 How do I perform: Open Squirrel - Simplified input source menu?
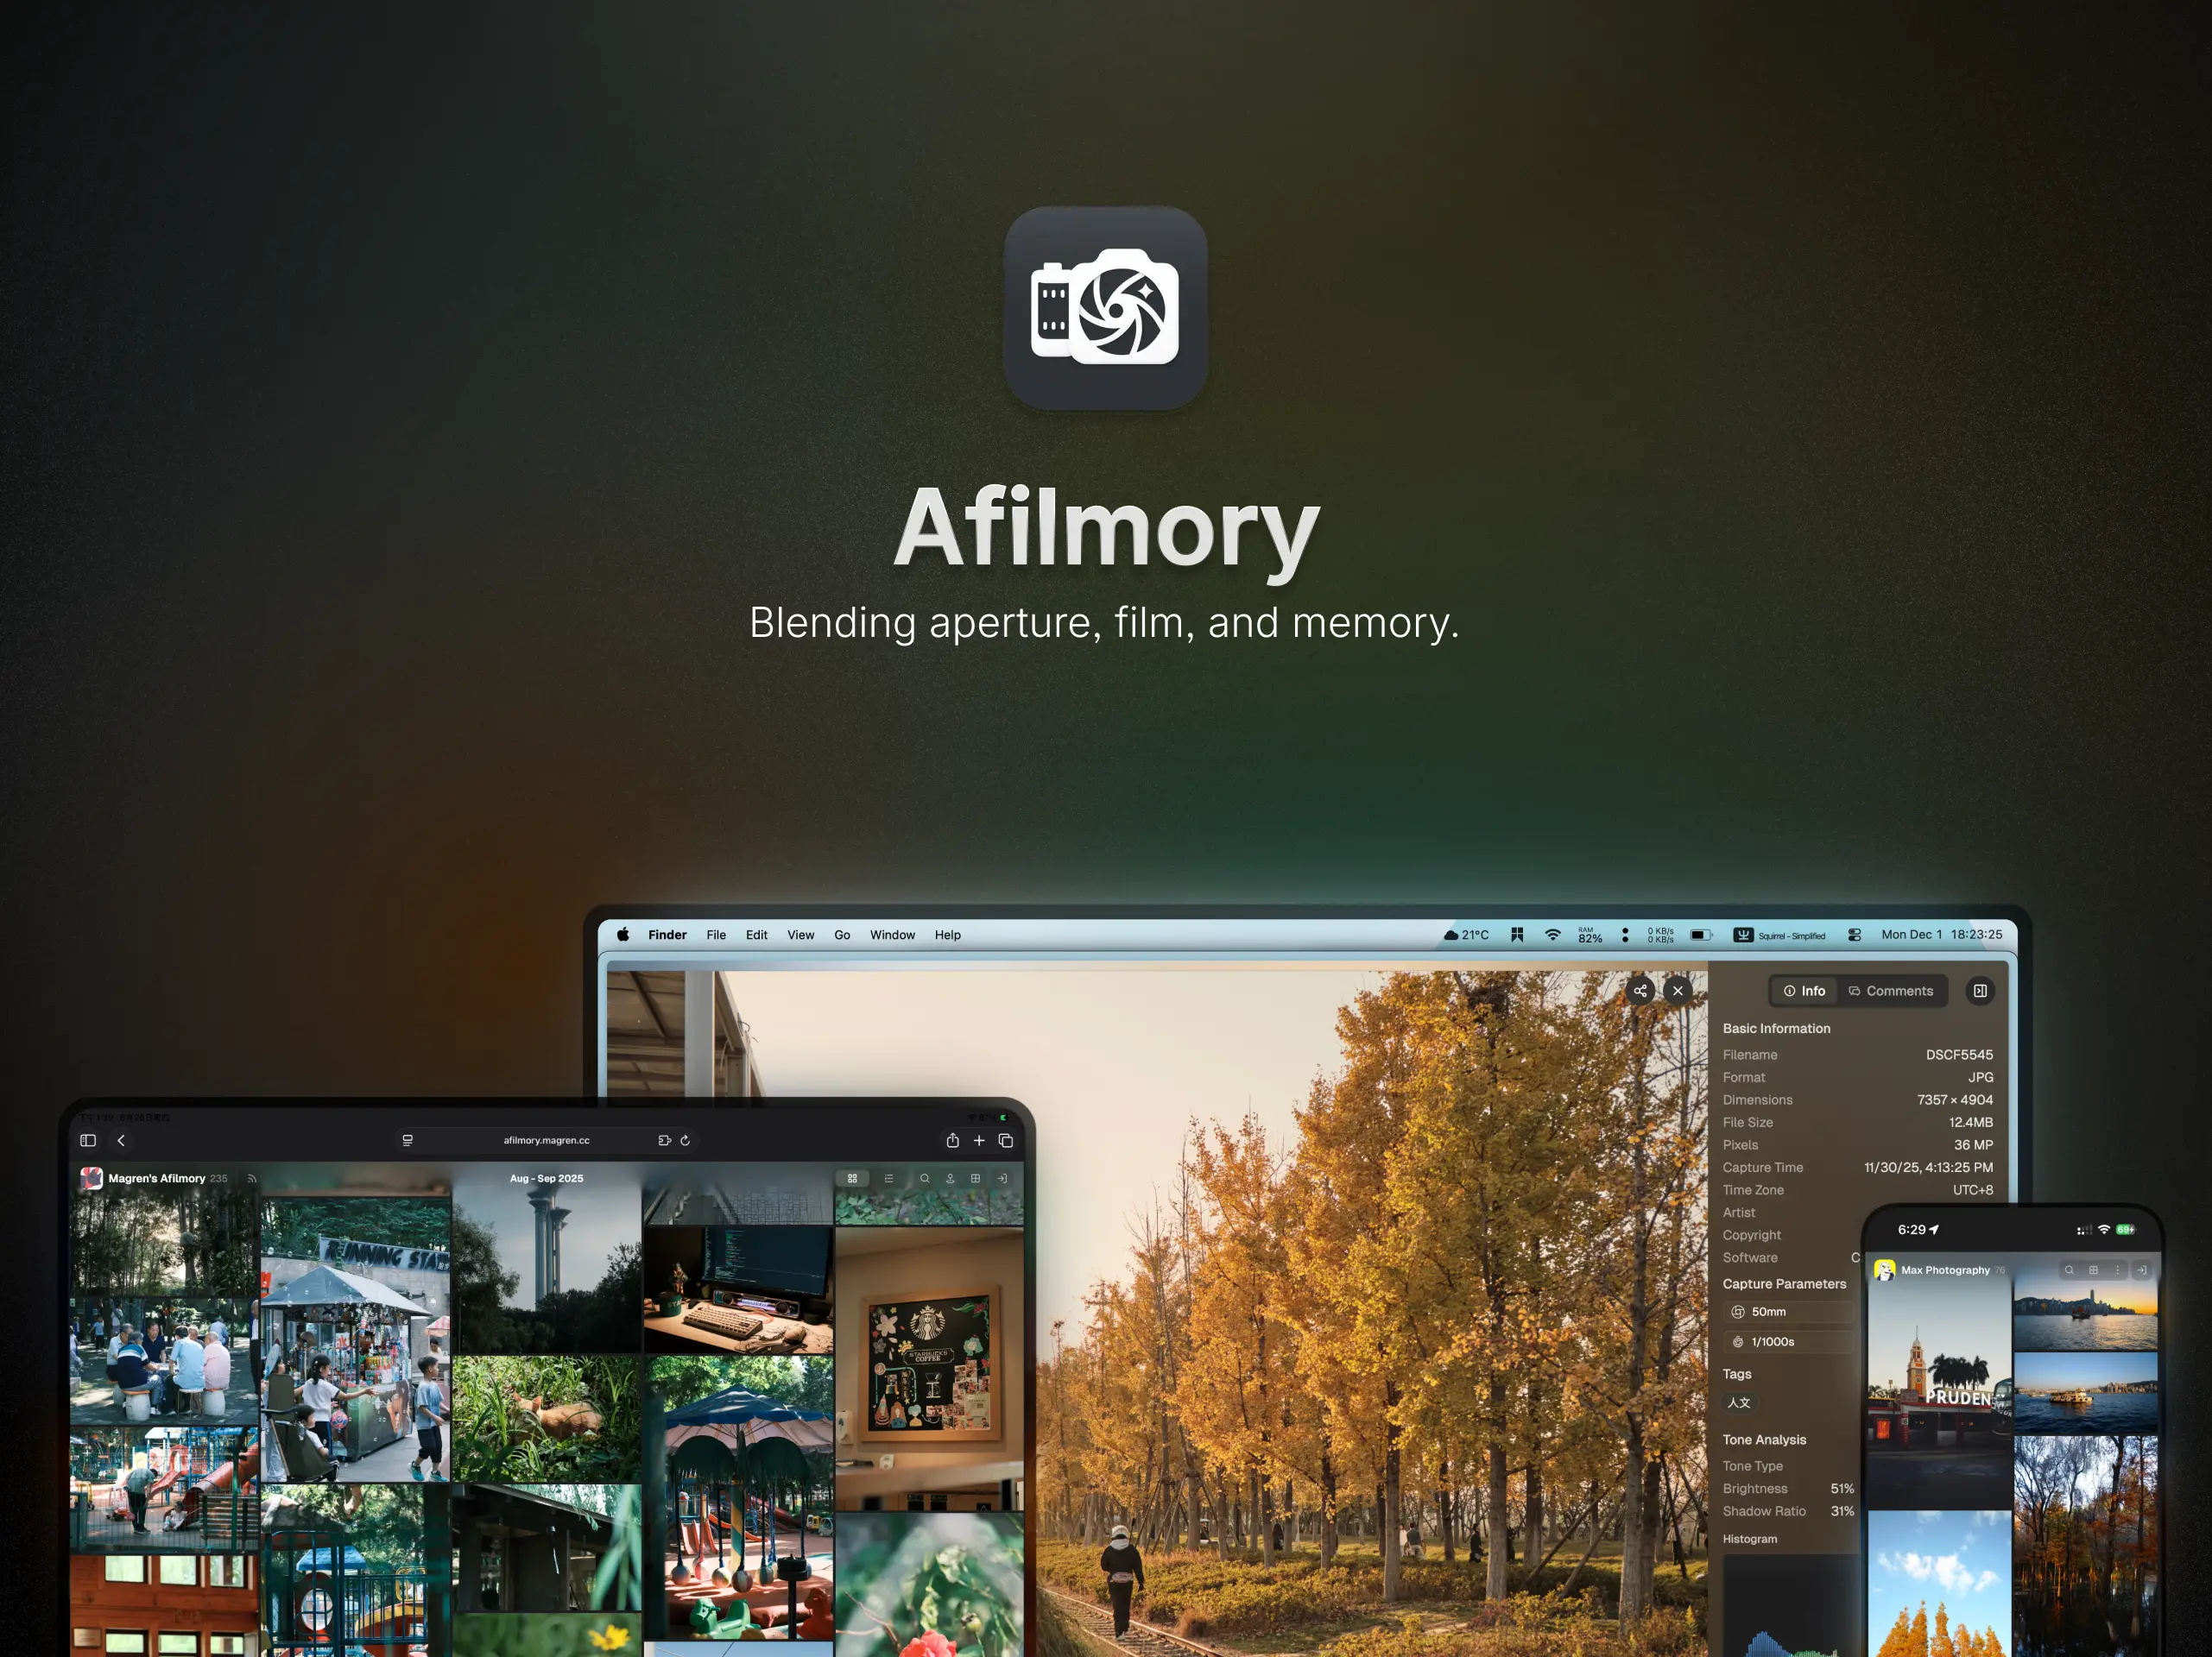[x=1779, y=935]
